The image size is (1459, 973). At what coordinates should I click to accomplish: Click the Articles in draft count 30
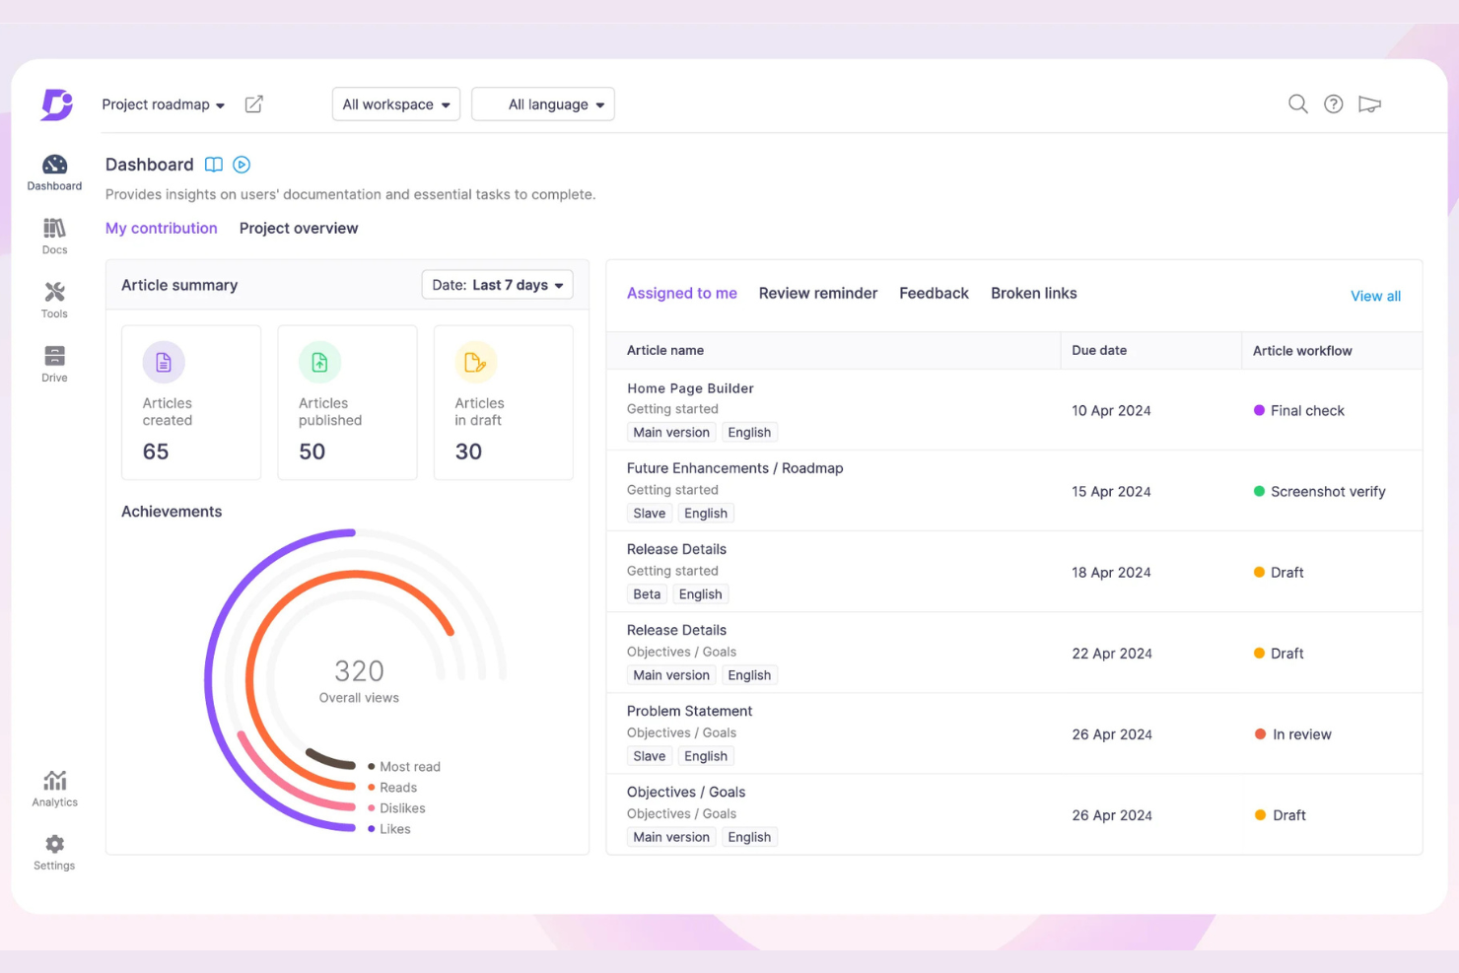click(468, 452)
